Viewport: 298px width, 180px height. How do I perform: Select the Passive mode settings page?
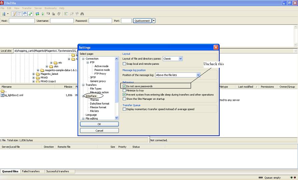click(102, 70)
